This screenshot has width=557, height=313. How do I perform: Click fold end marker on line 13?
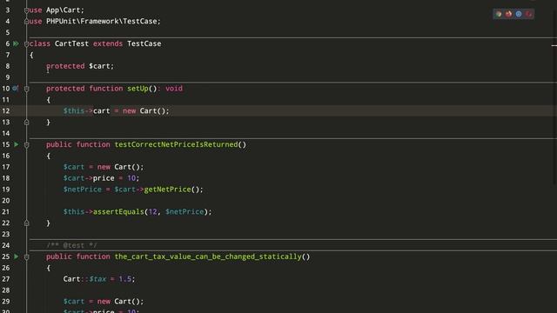point(27,122)
